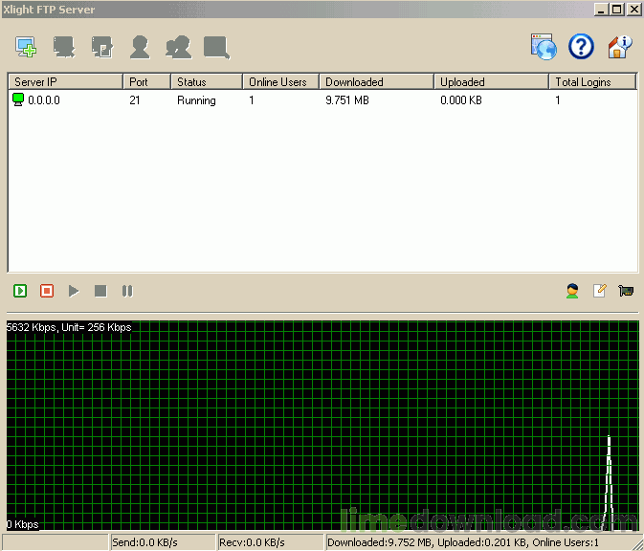Viewport: 644px width, 551px height.
Task: Open the remote administration globe icon
Action: click(x=544, y=47)
